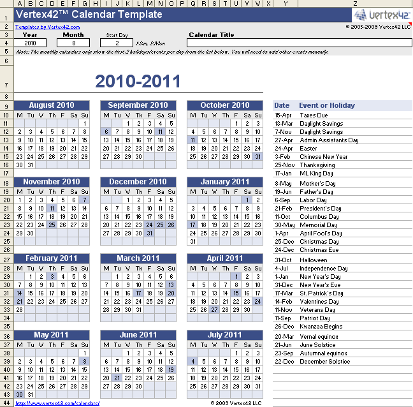Click the empty Calendar Title field
The height and width of the screenshot is (407, 413).
point(299,43)
